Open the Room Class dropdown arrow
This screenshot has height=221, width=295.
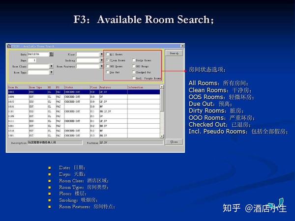pyautogui.click(x=51, y=66)
